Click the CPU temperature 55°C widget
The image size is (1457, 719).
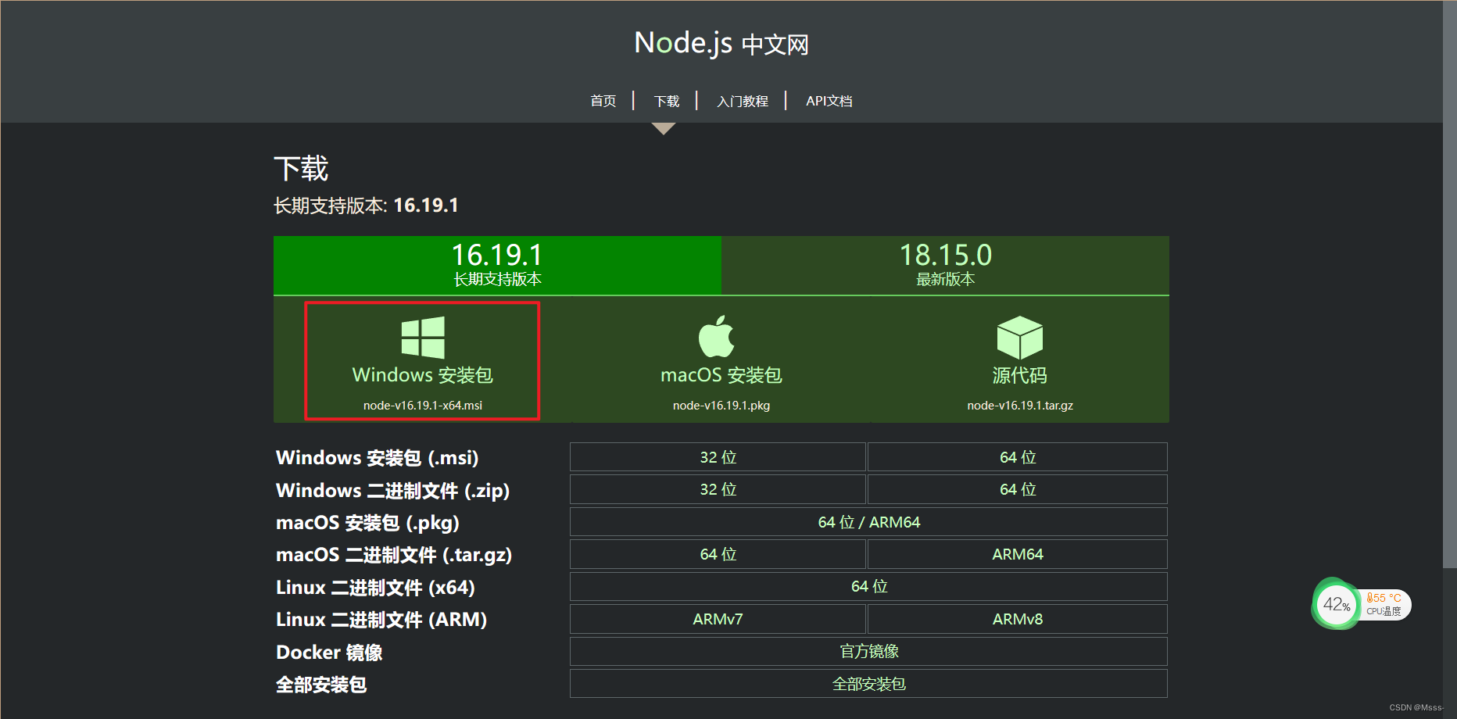1384,604
